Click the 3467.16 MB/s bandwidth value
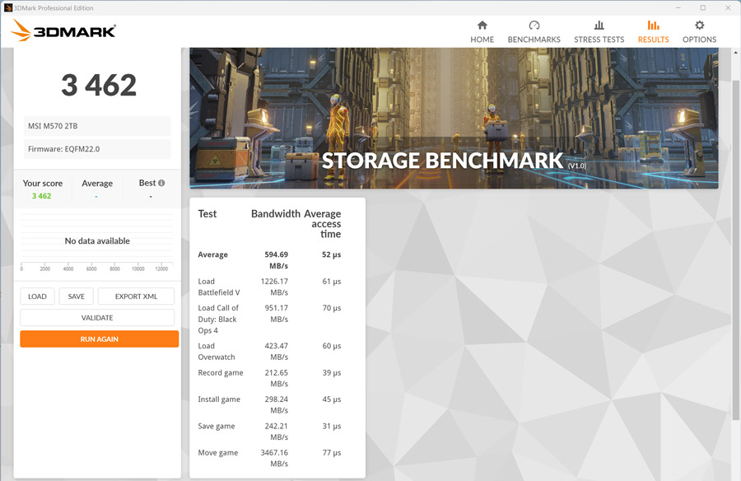 274,458
